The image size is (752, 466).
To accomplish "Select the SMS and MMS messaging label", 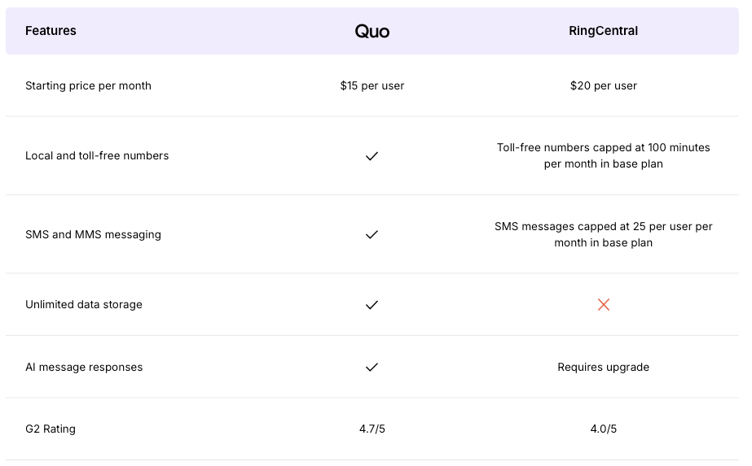I will point(93,234).
